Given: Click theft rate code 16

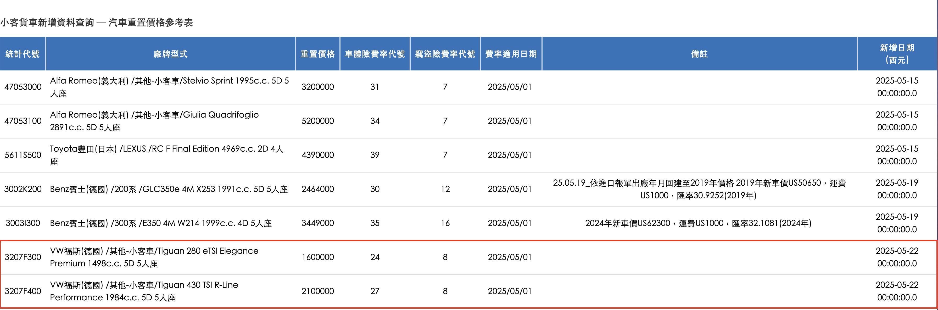Looking at the screenshot, I should (445, 223).
